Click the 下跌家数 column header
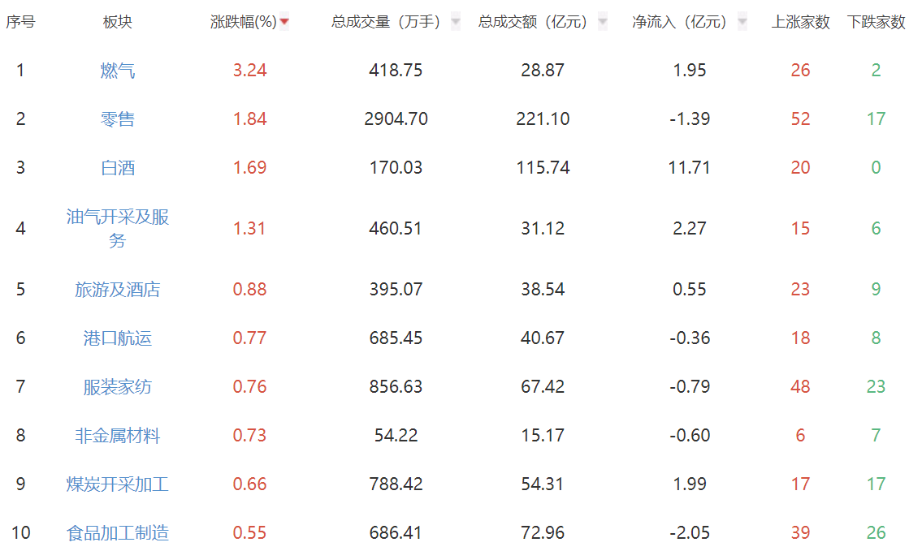The image size is (909, 551). click(x=875, y=23)
